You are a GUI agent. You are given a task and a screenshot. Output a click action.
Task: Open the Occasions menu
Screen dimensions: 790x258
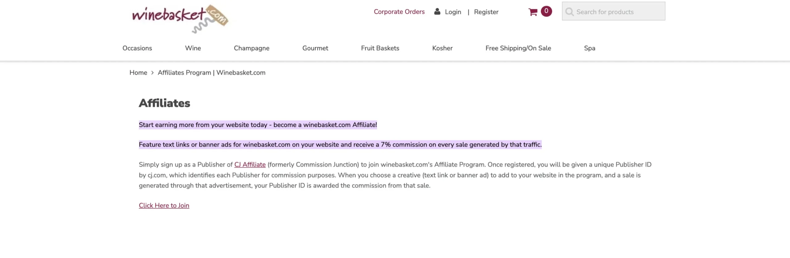coord(137,48)
